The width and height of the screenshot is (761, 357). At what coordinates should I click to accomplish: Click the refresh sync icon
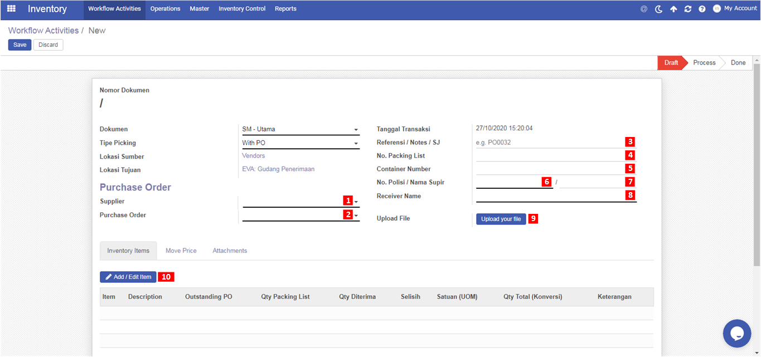point(688,9)
